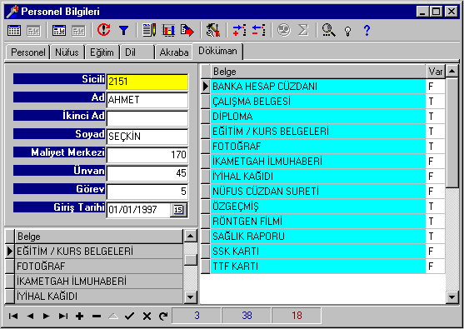The width and height of the screenshot is (464, 329).
Task: Go to first record navigator button
Action: tap(13, 316)
